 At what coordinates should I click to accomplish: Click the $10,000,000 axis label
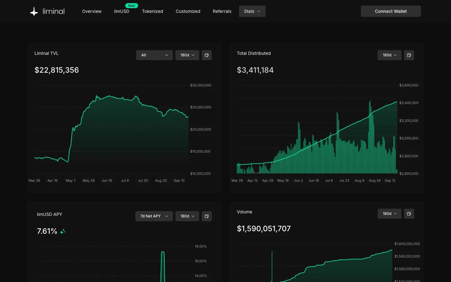tap(200, 174)
